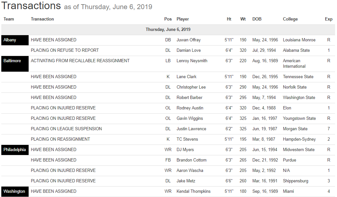The width and height of the screenshot is (337, 197).
Task: Click the Exp column header
Action: (329, 19)
